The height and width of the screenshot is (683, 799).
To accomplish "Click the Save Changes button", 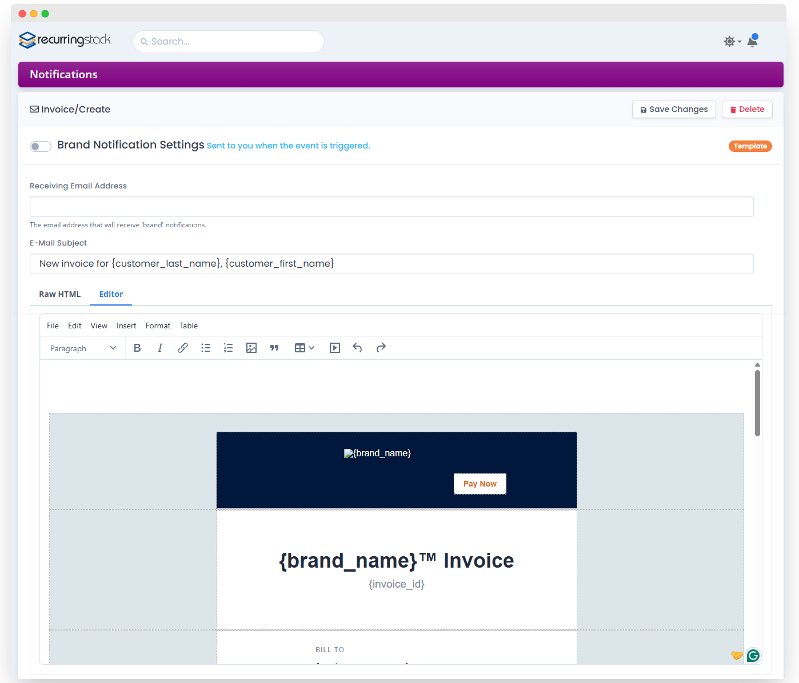I will coord(674,110).
